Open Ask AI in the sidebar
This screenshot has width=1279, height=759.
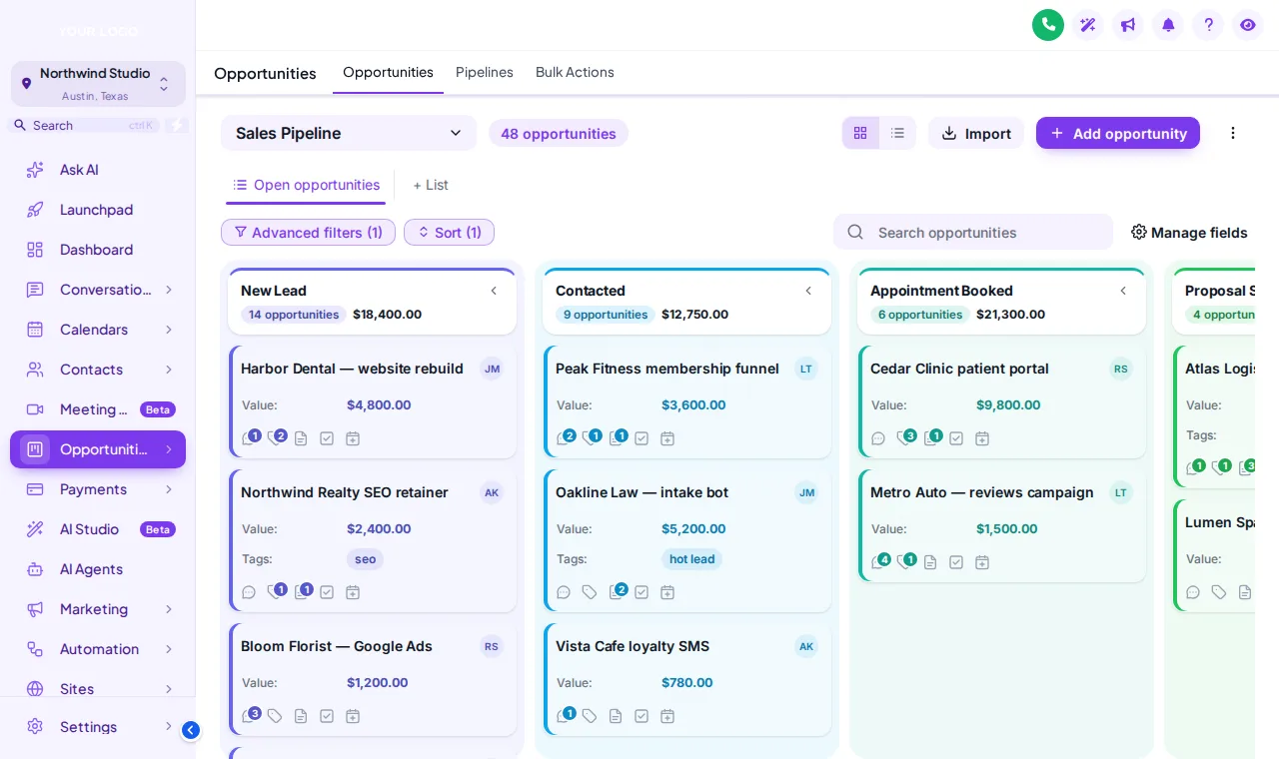98,170
